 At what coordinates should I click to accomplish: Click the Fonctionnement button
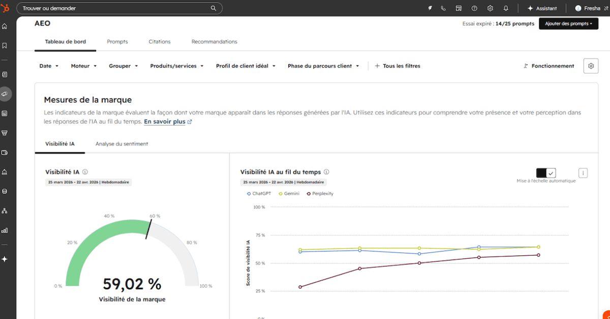(x=549, y=66)
